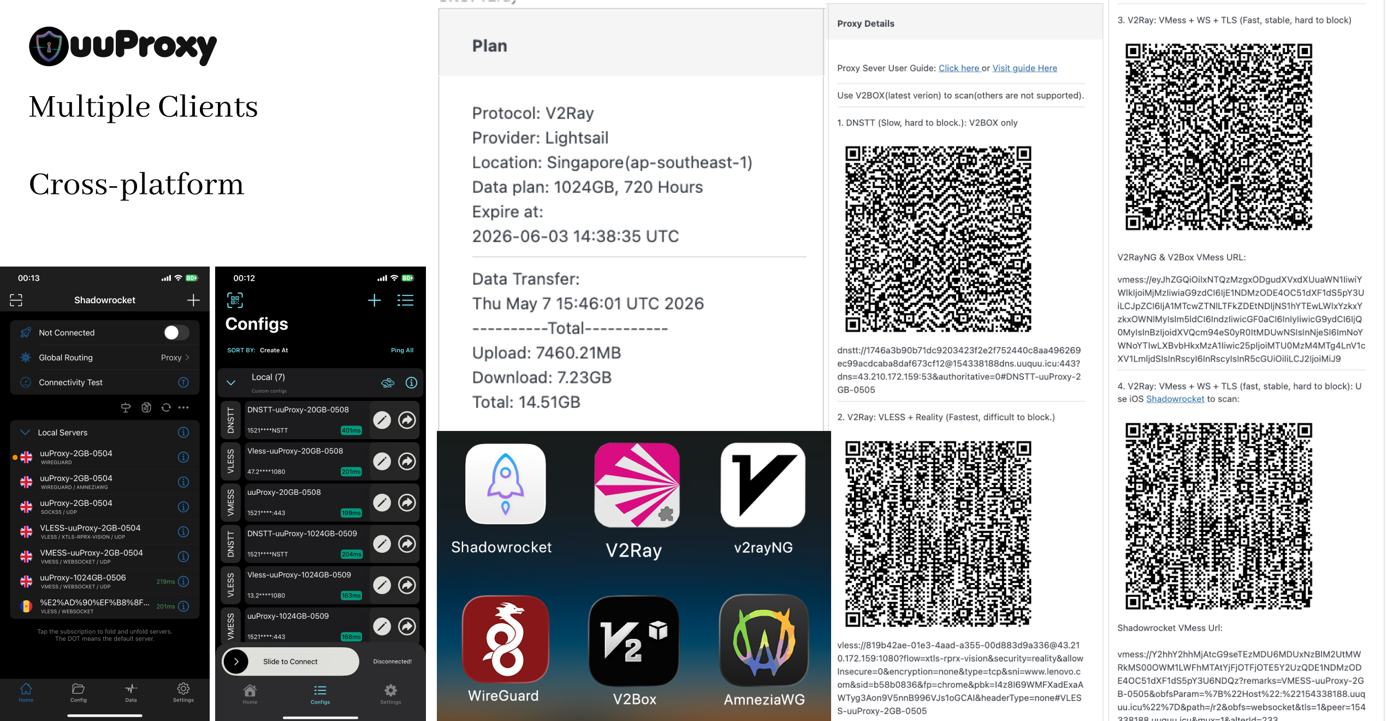Click the VMess + WS + TLS QR code
This screenshot has width=1387, height=721.
tap(1218, 137)
